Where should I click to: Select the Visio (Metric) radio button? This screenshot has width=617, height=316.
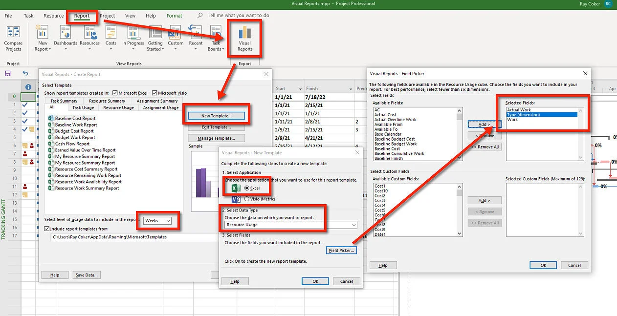pos(247,199)
